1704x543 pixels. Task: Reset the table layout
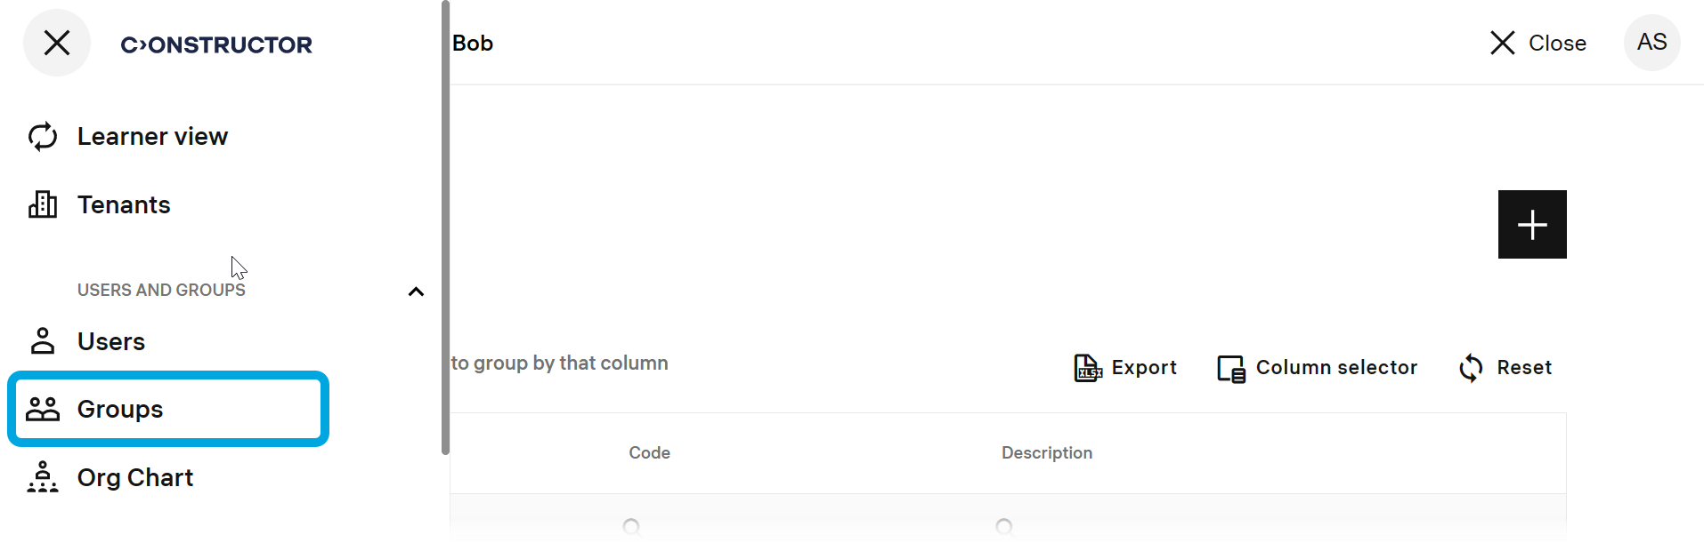[x=1505, y=368]
